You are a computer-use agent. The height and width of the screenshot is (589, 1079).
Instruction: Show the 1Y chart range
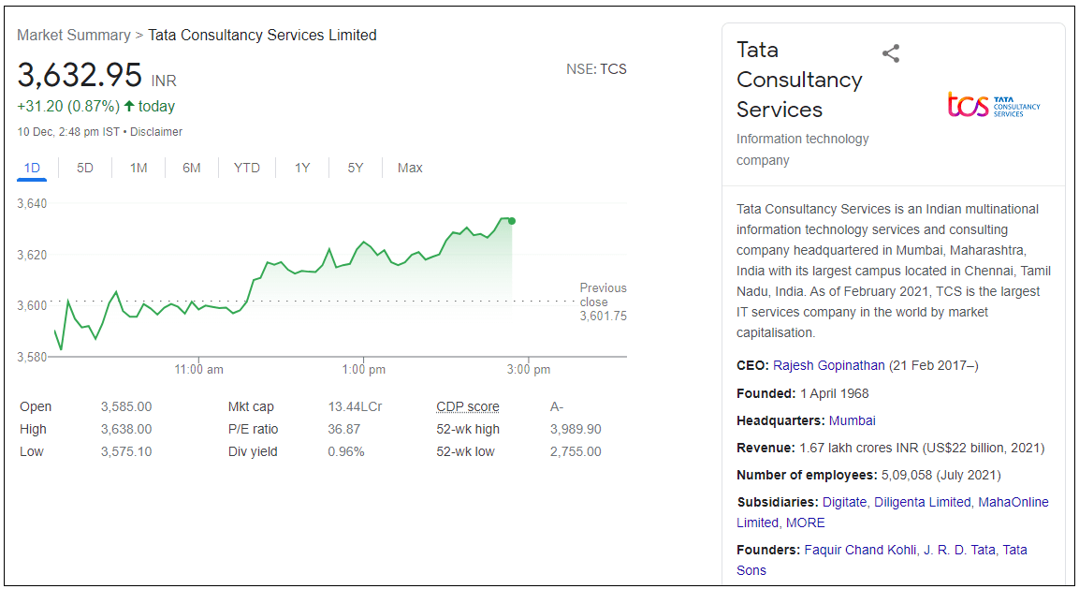pos(302,169)
